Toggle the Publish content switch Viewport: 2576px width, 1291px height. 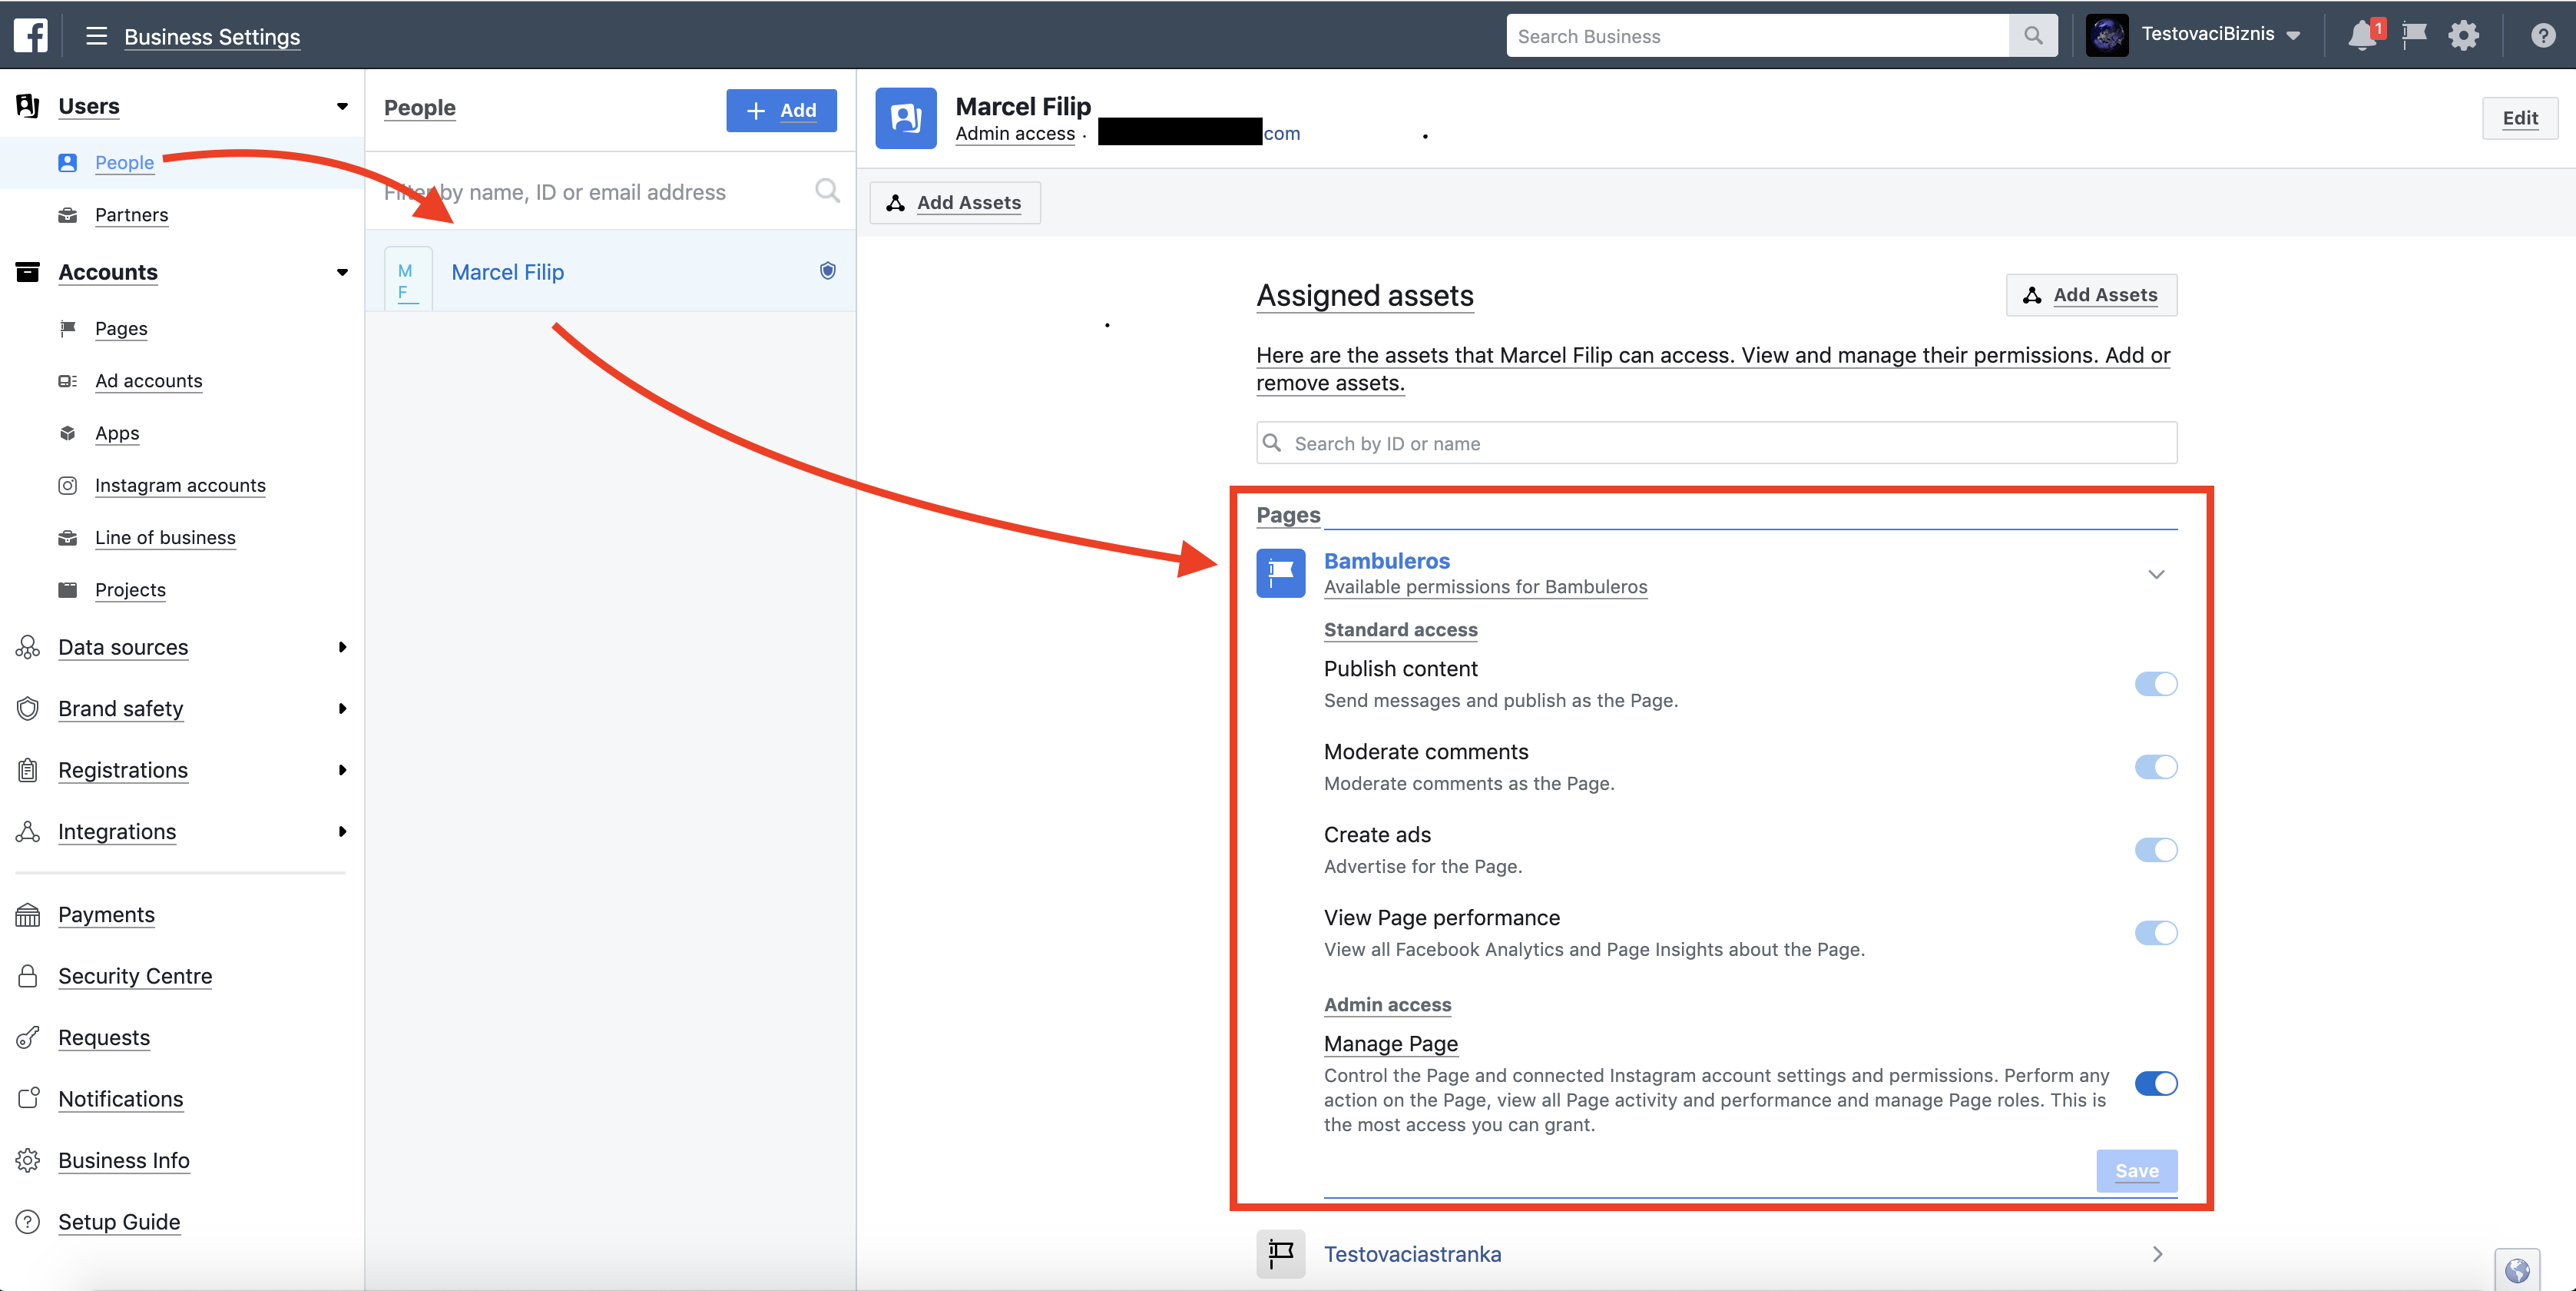coord(2155,683)
